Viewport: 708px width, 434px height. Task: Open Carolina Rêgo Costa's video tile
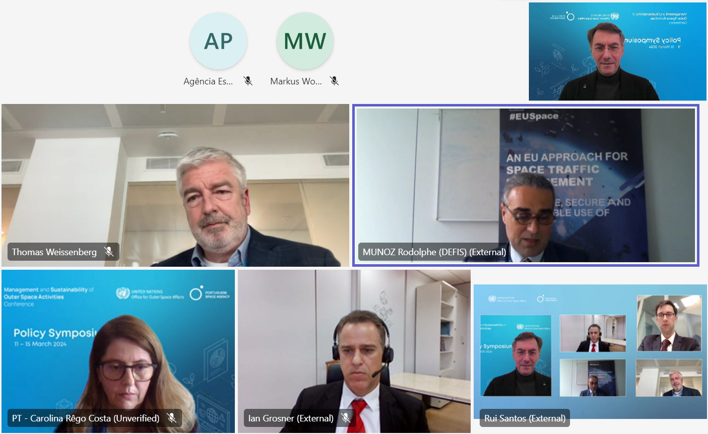[x=118, y=351]
